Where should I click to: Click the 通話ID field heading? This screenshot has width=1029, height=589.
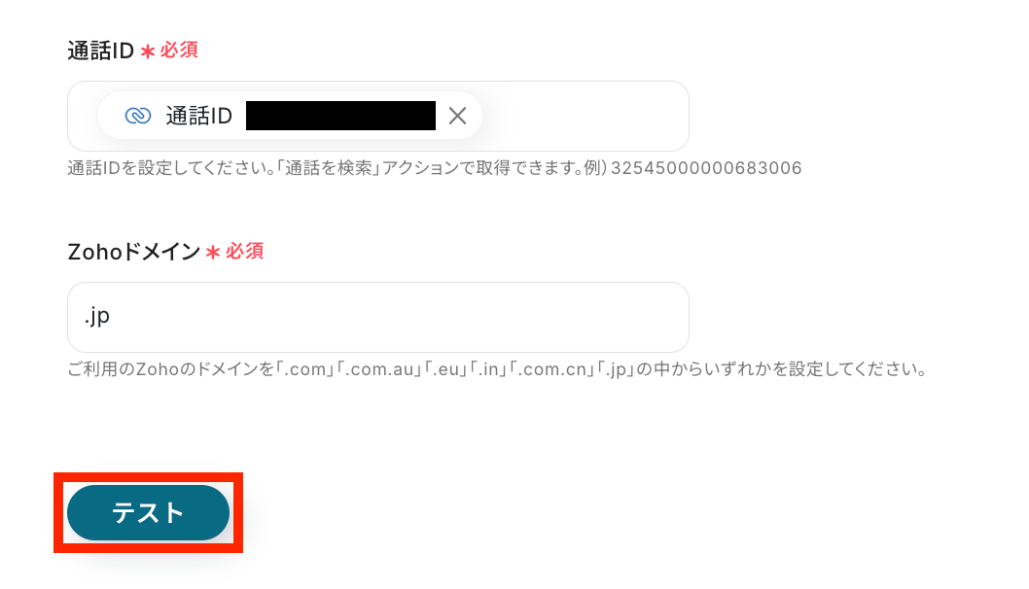click(x=100, y=51)
